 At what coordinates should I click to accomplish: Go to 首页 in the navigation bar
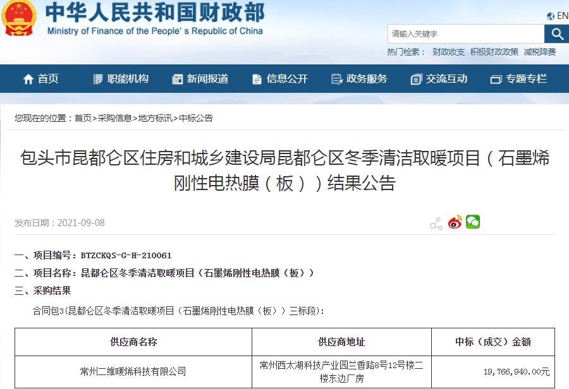click(41, 79)
